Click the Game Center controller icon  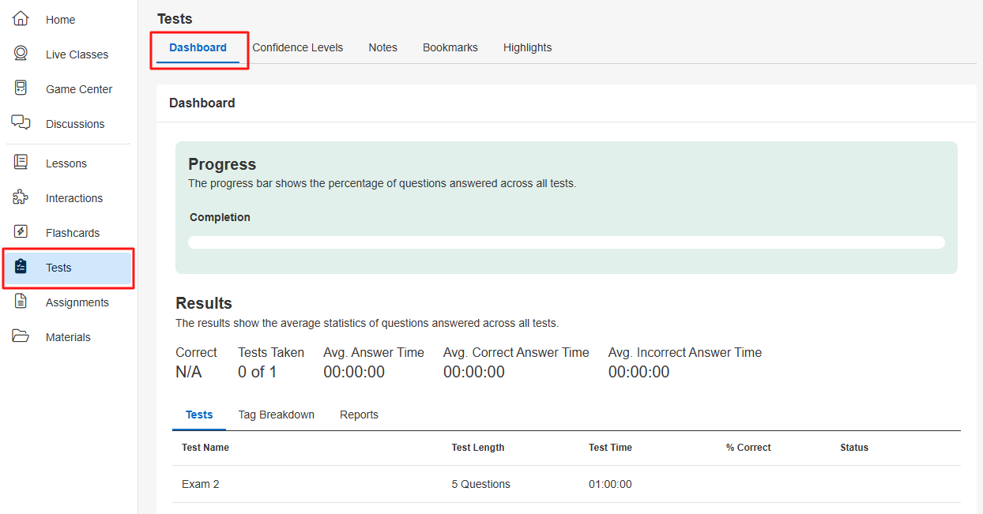click(21, 88)
